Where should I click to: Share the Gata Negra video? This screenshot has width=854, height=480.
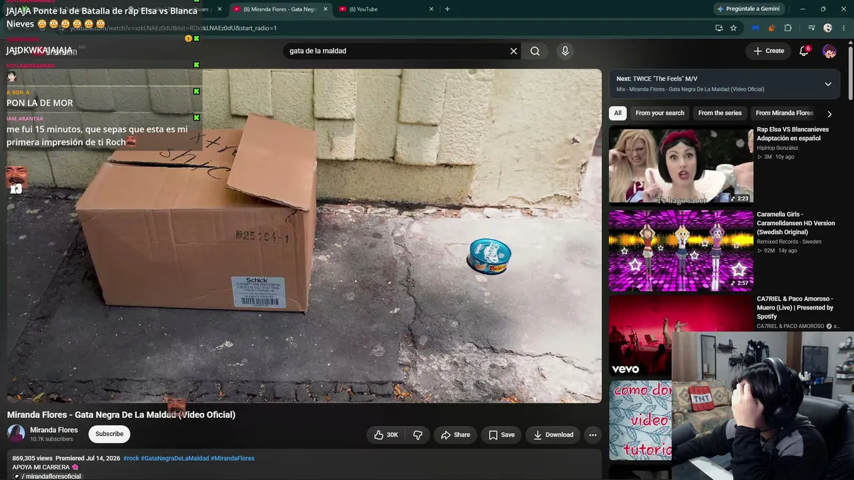(x=455, y=435)
